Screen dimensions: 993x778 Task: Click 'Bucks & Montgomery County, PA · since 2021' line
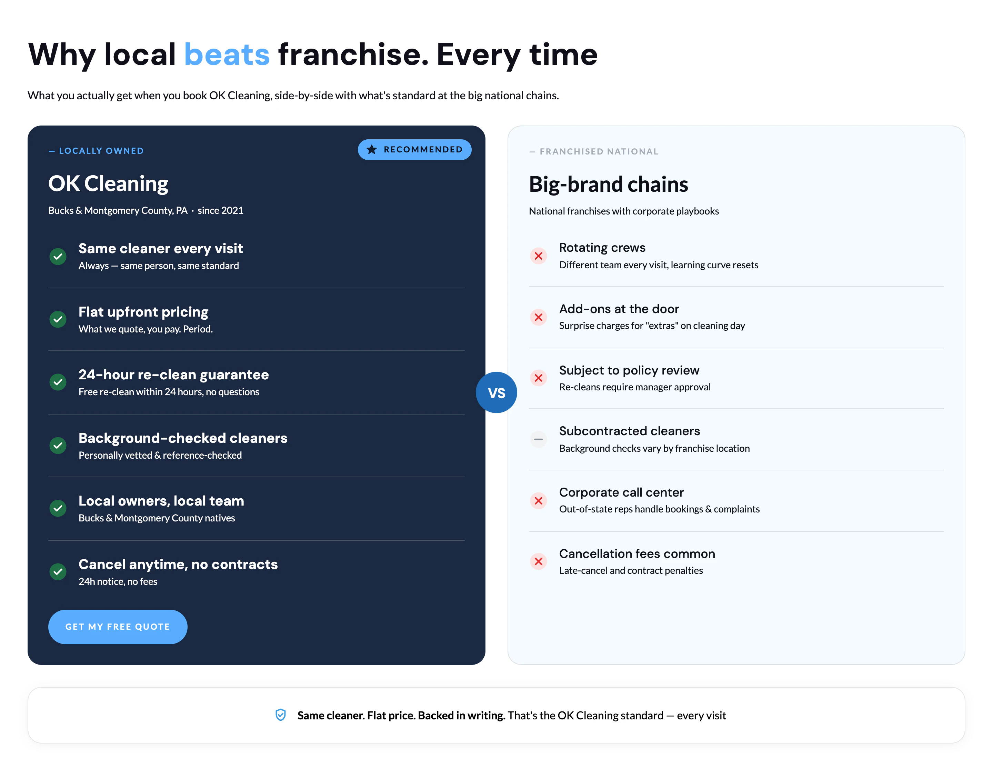(146, 210)
